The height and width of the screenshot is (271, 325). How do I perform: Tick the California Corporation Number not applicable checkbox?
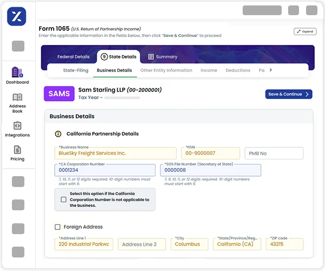[63, 199]
